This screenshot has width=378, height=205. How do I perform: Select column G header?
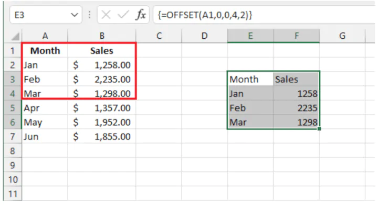click(342, 36)
